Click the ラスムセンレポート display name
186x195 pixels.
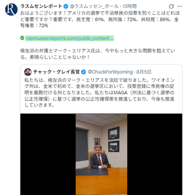point(41,6)
